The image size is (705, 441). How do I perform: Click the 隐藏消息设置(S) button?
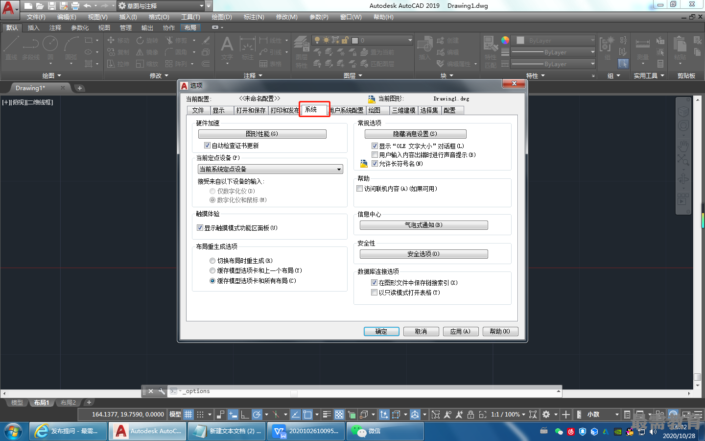tap(415, 134)
